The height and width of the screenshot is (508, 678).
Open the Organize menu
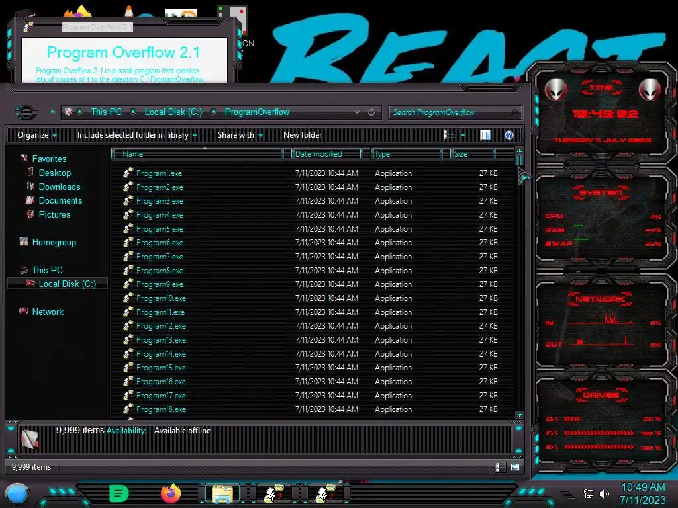pos(37,135)
